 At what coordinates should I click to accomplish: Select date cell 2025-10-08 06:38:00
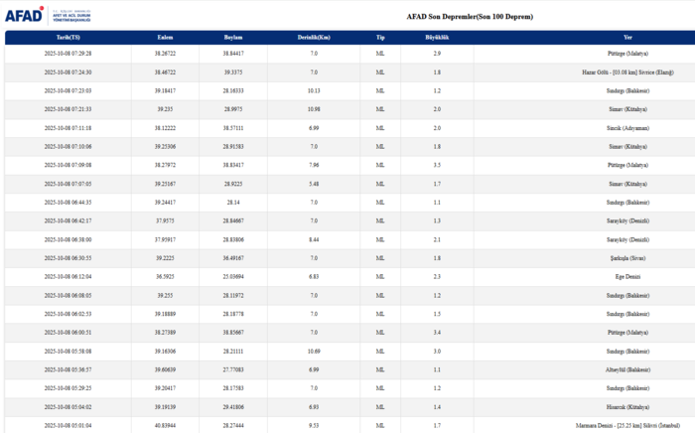68,239
